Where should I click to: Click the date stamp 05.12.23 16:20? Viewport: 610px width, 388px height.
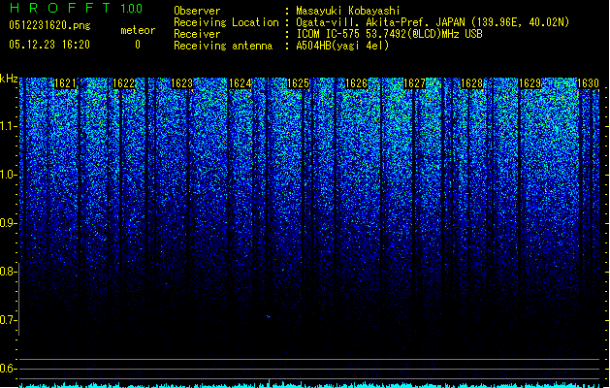(x=49, y=45)
